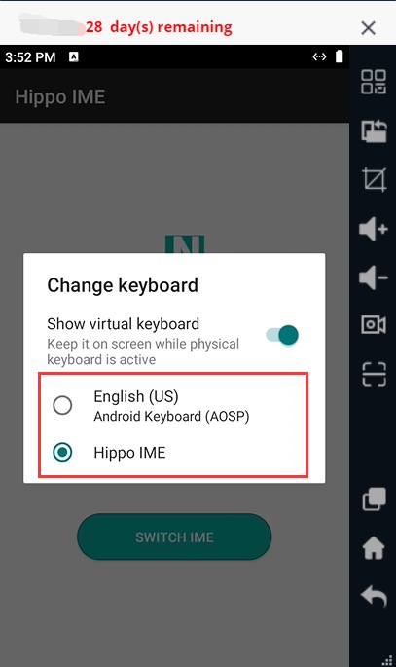The height and width of the screenshot is (667, 396).
Task: Start screen recording with camera icon
Action: [374, 325]
